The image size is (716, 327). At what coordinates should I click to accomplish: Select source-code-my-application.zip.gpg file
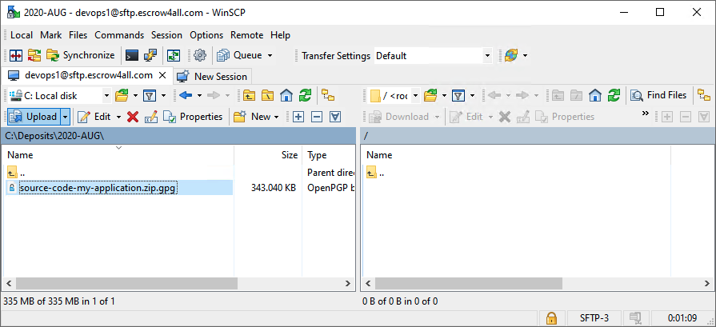[x=98, y=187]
